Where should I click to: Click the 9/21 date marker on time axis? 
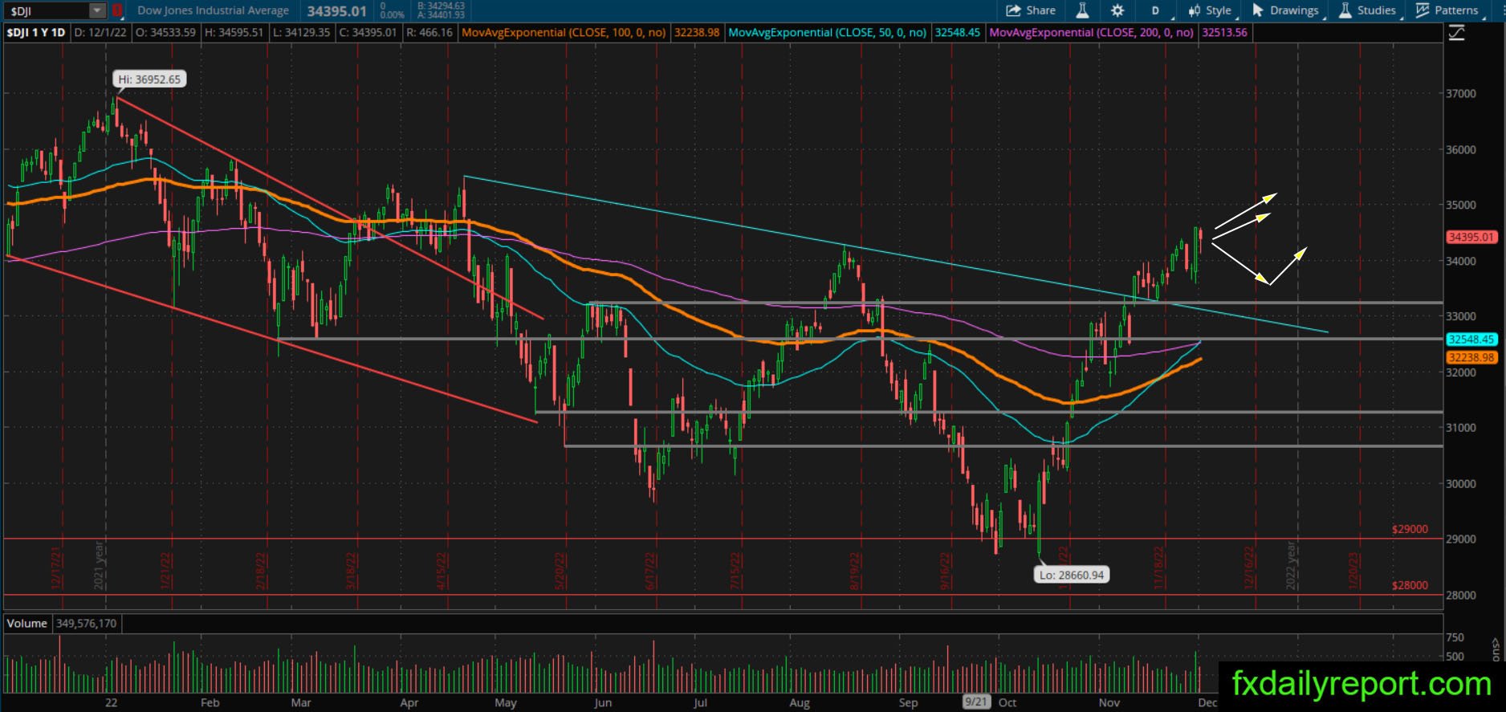coord(976,702)
